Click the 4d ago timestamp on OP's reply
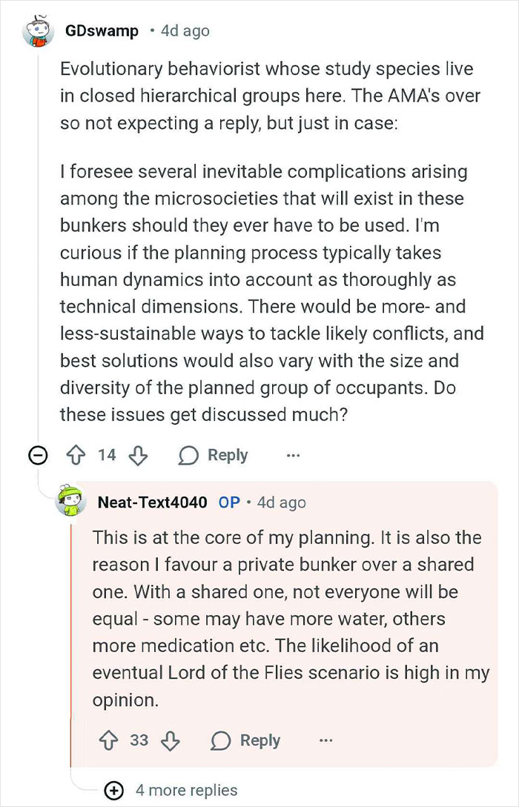 [x=281, y=502]
